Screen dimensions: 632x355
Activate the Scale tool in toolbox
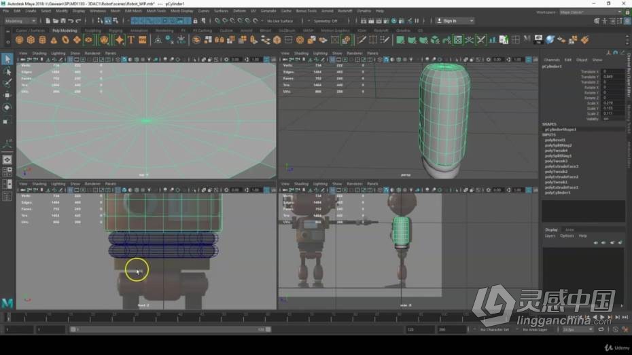[x=7, y=121]
